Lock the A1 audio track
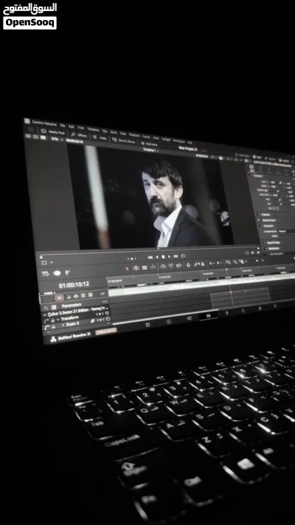 click(x=69, y=297)
